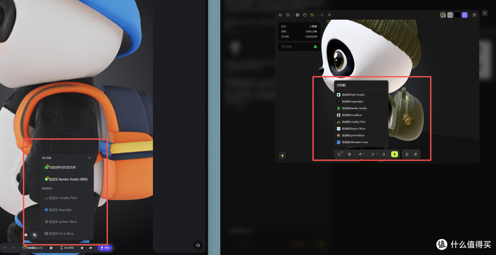Screen dimensions: 496x255
Task: Click the gift box icon in left toolbar
Action: pos(51,248)
